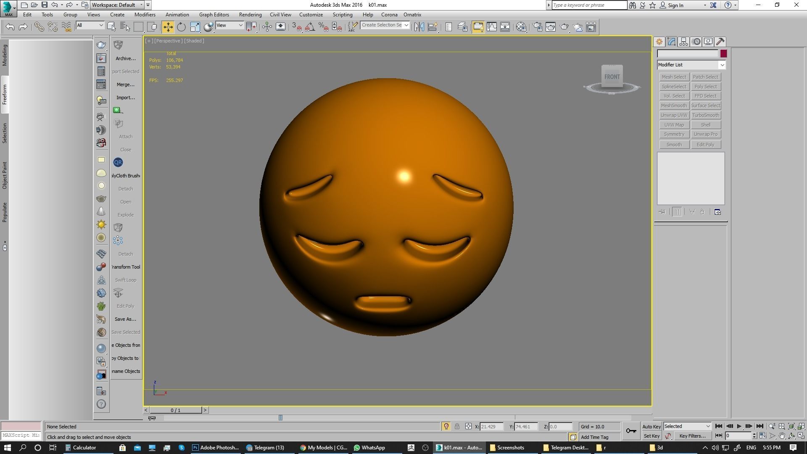
Task: Click Save As... in toolbar list
Action: pos(125,319)
